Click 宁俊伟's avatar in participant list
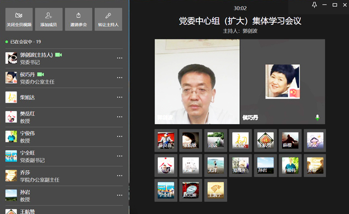Image resolution: width=349 pixels, height=214 pixels. (11, 136)
